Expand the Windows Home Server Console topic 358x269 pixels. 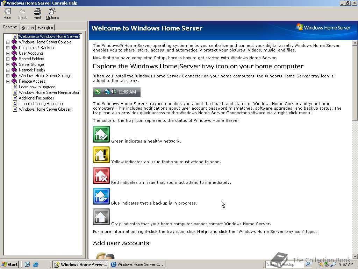(x=8, y=42)
